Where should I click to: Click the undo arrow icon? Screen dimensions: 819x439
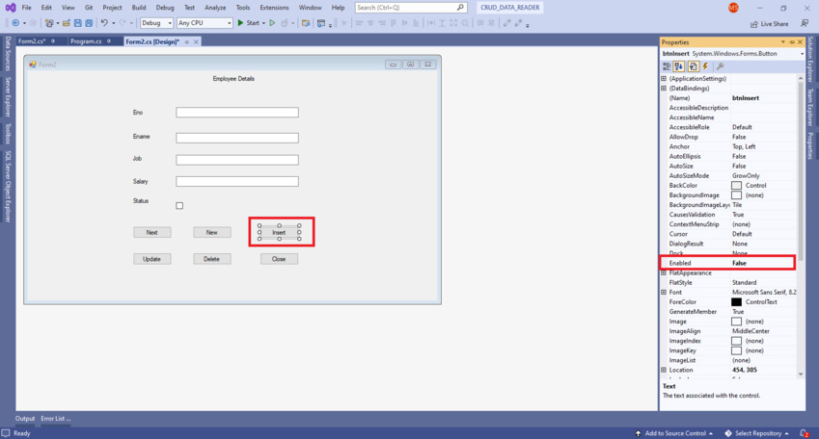tap(104, 23)
